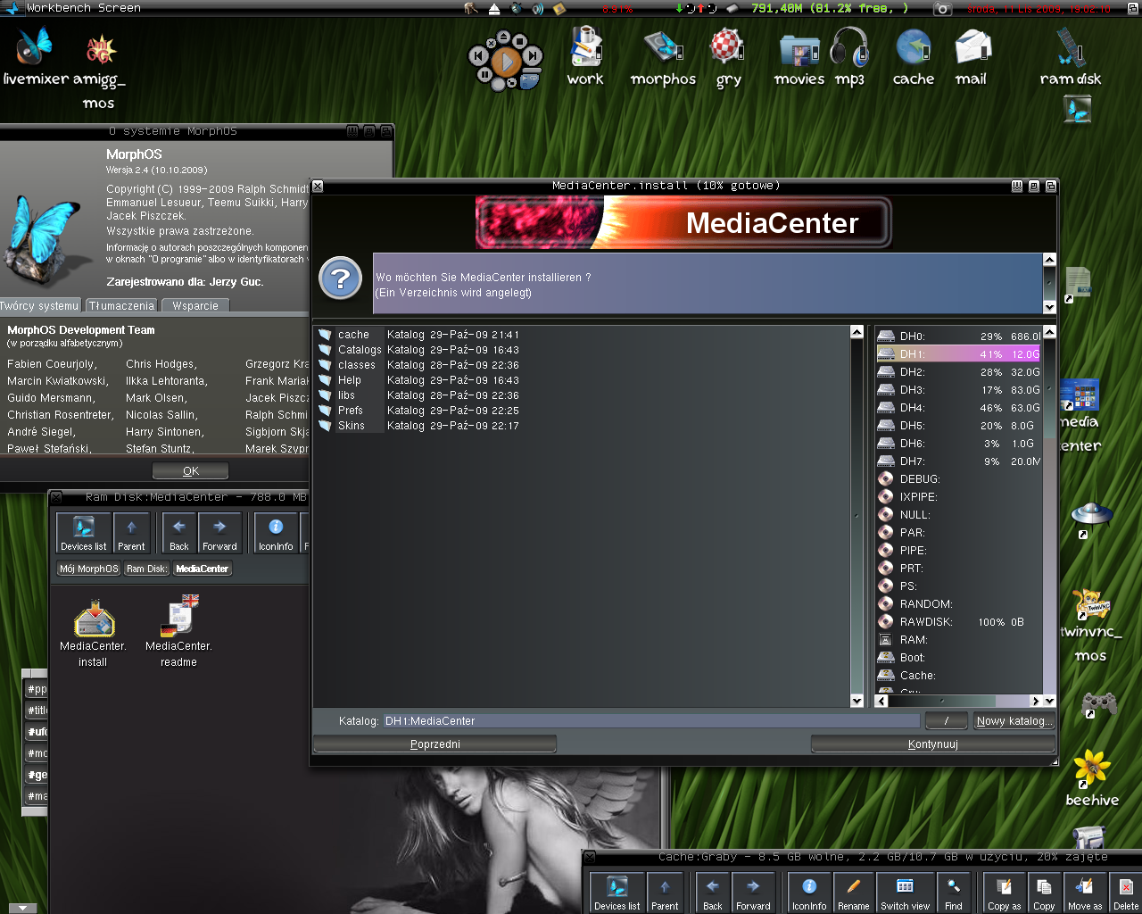Click Find in Cache window toolbar
The height and width of the screenshot is (914, 1142).
tap(954, 893)
